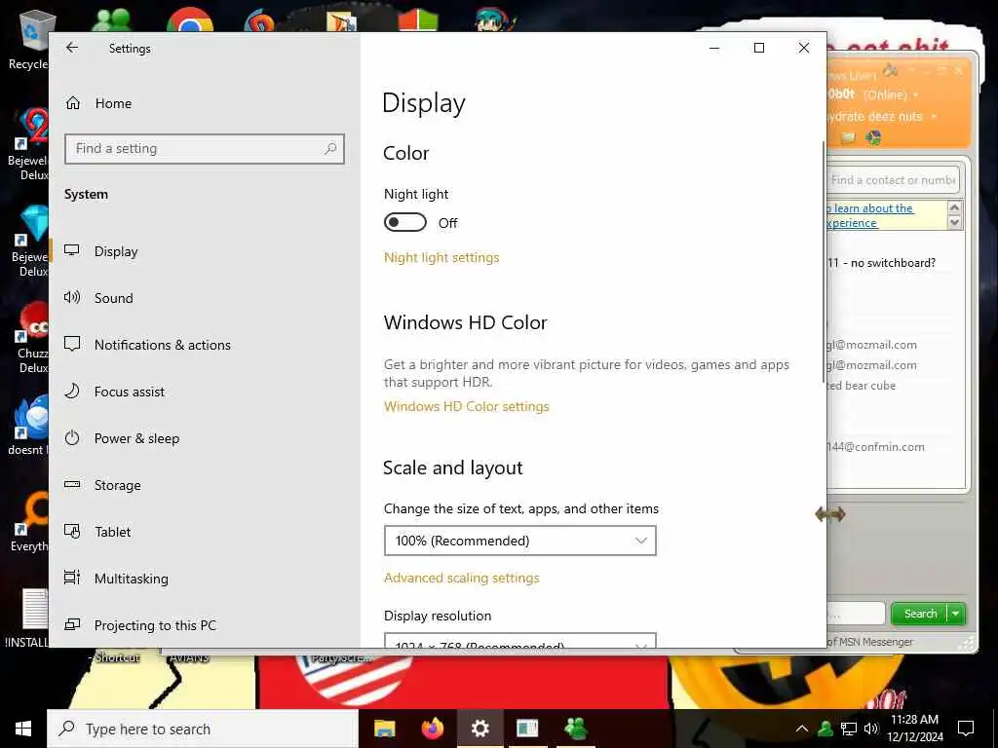This screenshot has width=998, height=748.
Task: Open Messenger personal message dropdown arrow
Action: click(934, 117)
